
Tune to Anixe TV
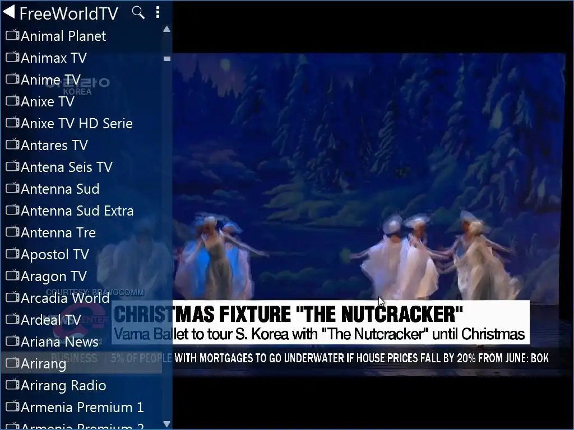[x=81, y=101]
